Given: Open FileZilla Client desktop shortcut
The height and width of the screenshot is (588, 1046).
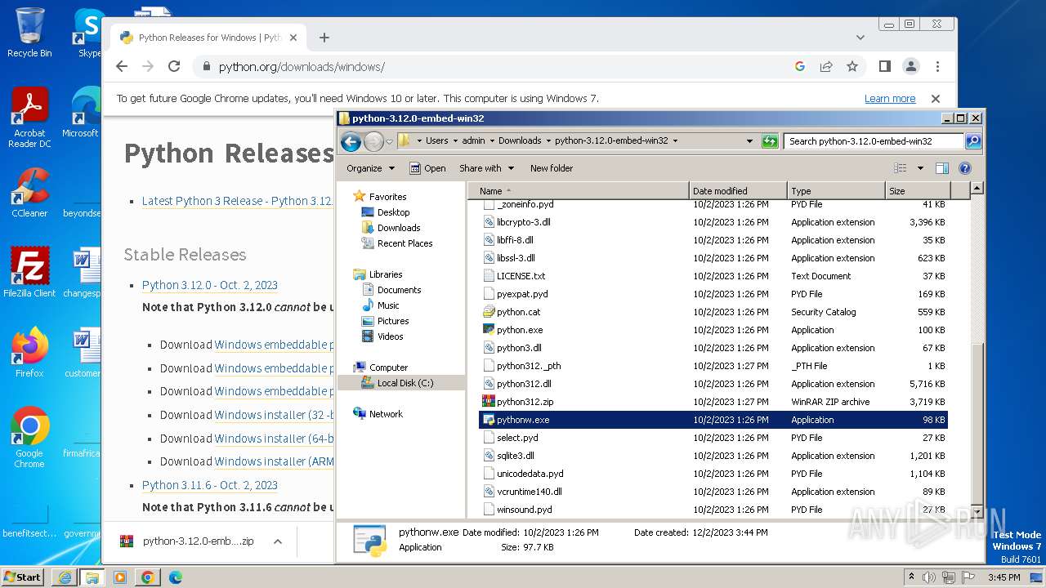Looking at the screenshot, I should 30,273.
